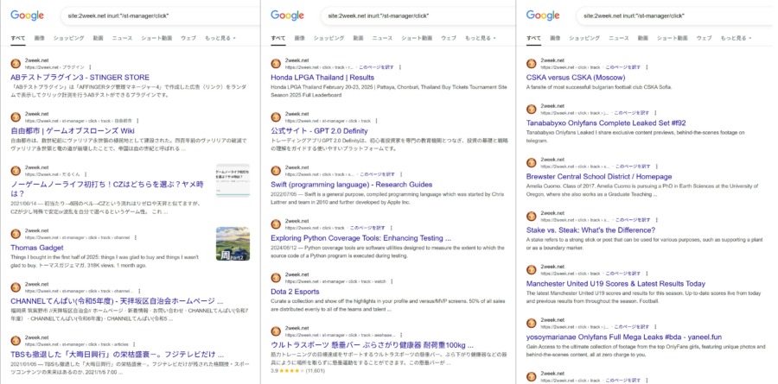Open the landscape thumbnail beside Thomas Gadget
This screenshot has width=778, height=384.
click(233, 244)
